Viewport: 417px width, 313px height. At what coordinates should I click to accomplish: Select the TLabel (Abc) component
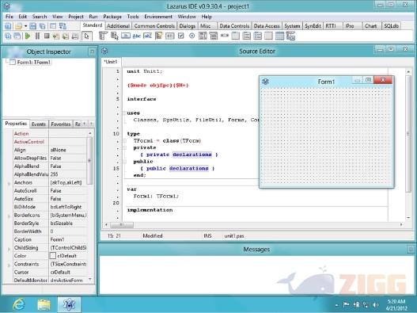(x=136, y=36)
